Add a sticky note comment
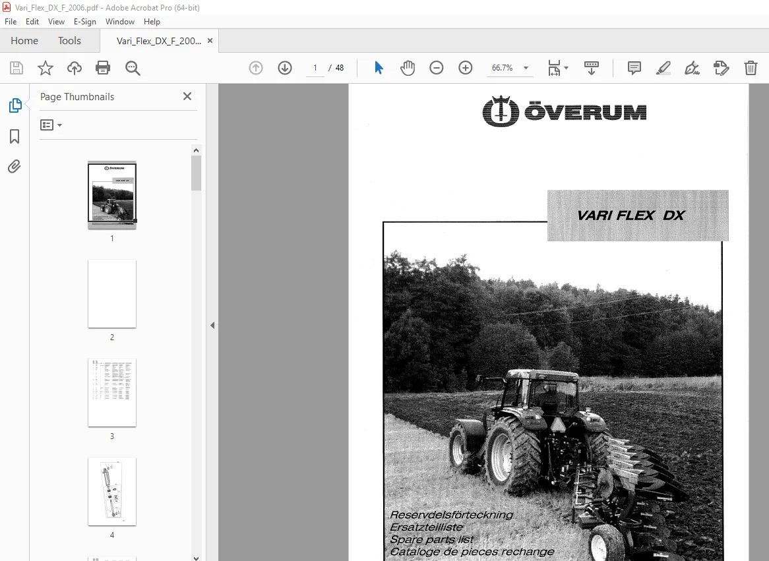Image resolution: width=769 pixels, height=561 pixels. pos(634,68)
